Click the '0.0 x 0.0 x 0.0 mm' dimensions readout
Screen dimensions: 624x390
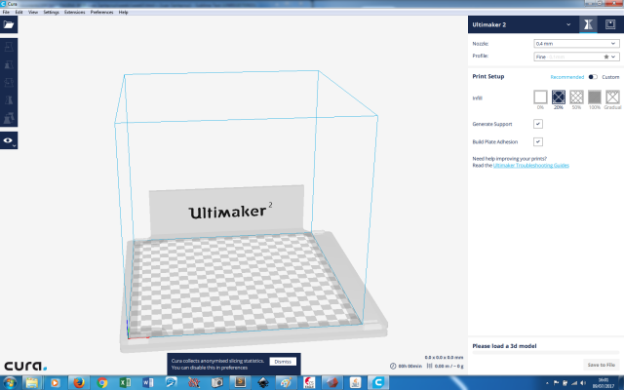pos(444,358)
